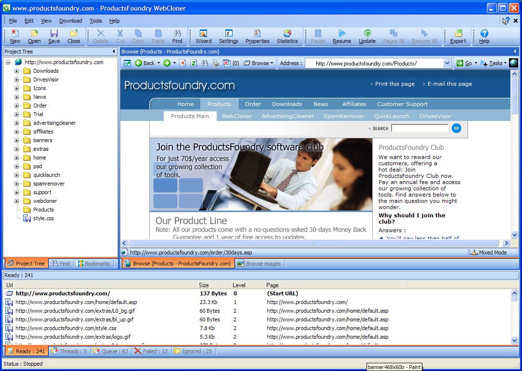Click the blue GO search button on the page

click(x=457, y=128)
